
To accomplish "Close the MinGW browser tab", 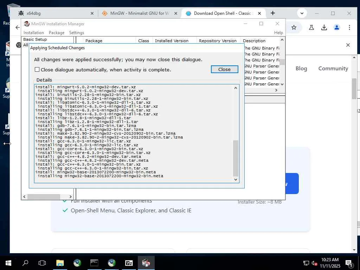I will (176, 13).
